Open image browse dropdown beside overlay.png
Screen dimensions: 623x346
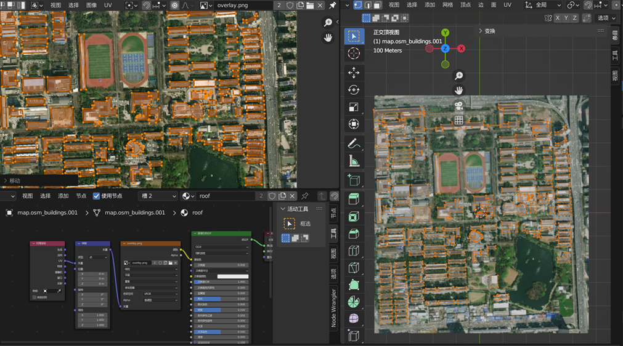[x=205, y=5]
